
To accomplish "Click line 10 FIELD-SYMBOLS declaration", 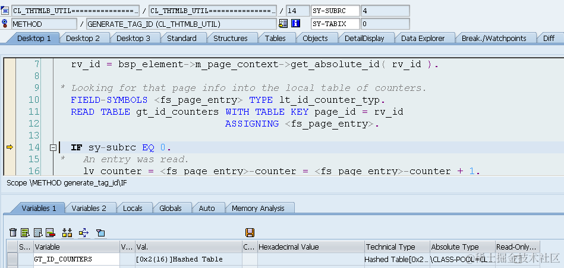I will point(229,100).
